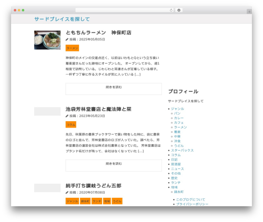263x222 pixels.
Task: Click the pencil icon beside 2023年05月23日
Action: 67,116
